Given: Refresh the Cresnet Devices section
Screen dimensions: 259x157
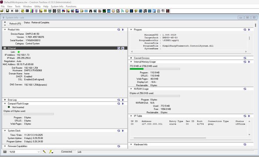Looking at the screenshot, I should pos(245,58).
